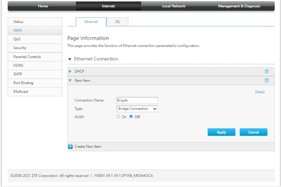The width and height of the screenshot is (281, 187).
Task: Cancel the connection changes
Action: (253, 132)
